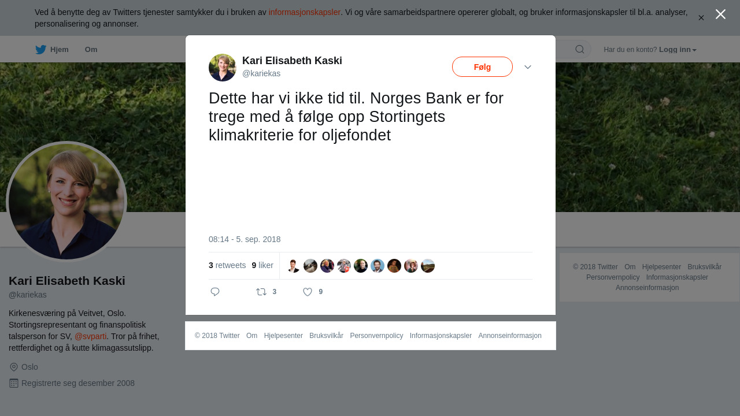Like the tweet with the heart icon
The width and height of the screenshot is (740, 416).
[x=308, y=292]
